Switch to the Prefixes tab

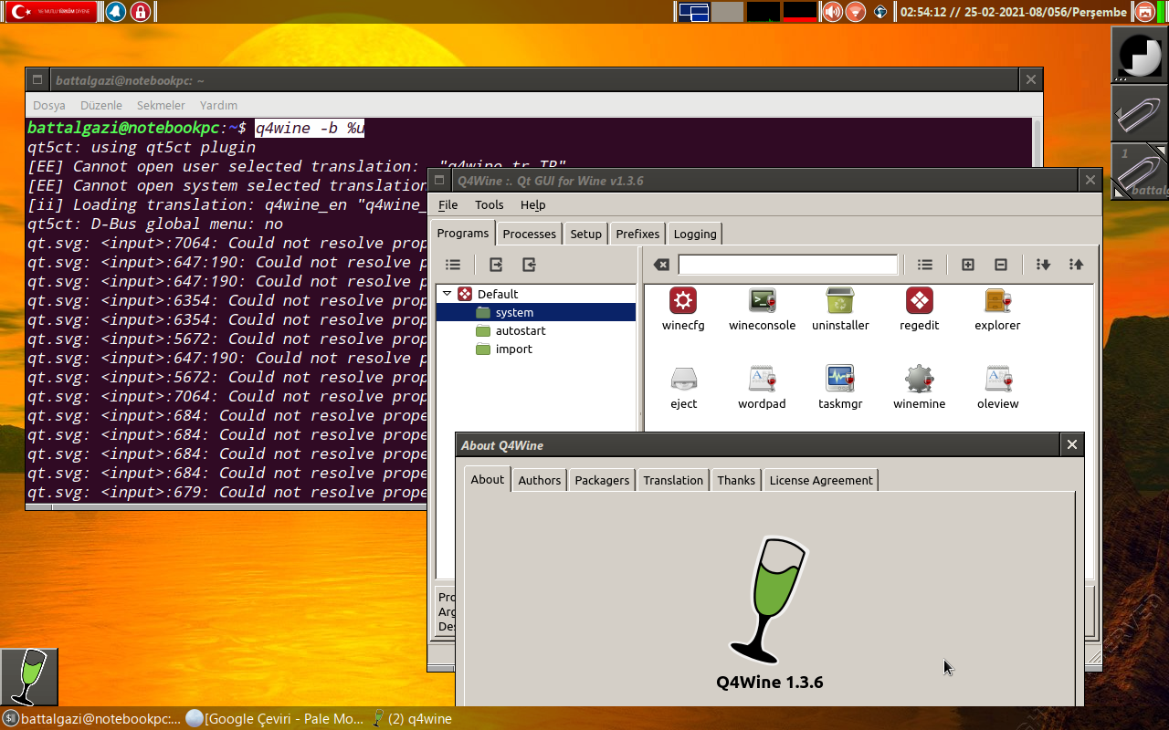tap(637, 234)
